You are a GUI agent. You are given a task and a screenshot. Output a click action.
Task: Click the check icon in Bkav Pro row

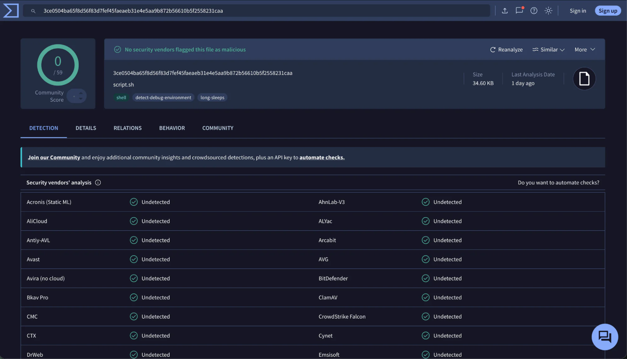134,298
